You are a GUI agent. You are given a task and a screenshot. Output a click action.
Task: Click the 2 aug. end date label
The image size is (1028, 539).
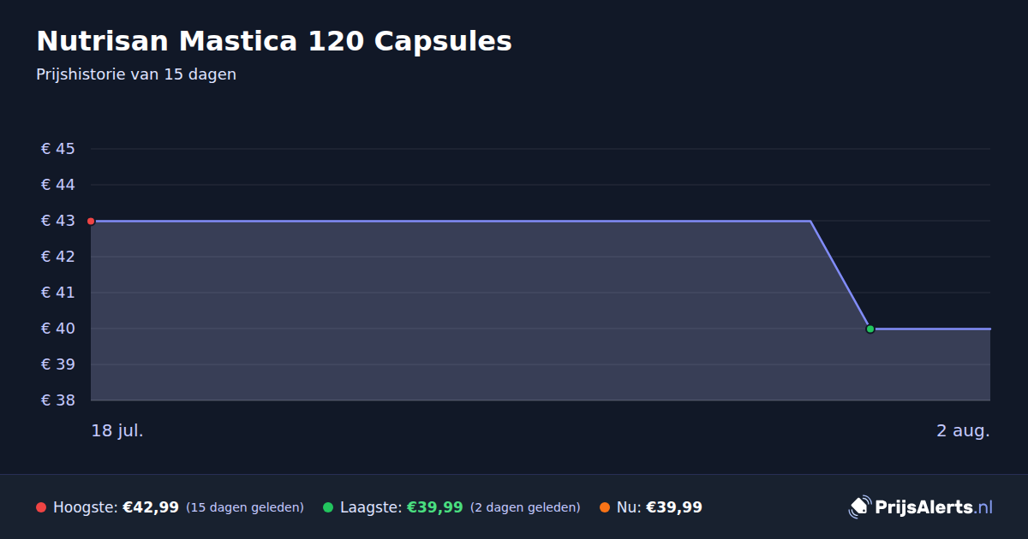[x=963, y=430]
